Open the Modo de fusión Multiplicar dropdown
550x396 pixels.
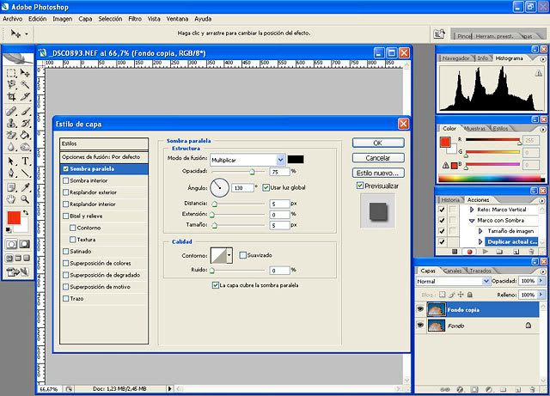tap(281, 160)
